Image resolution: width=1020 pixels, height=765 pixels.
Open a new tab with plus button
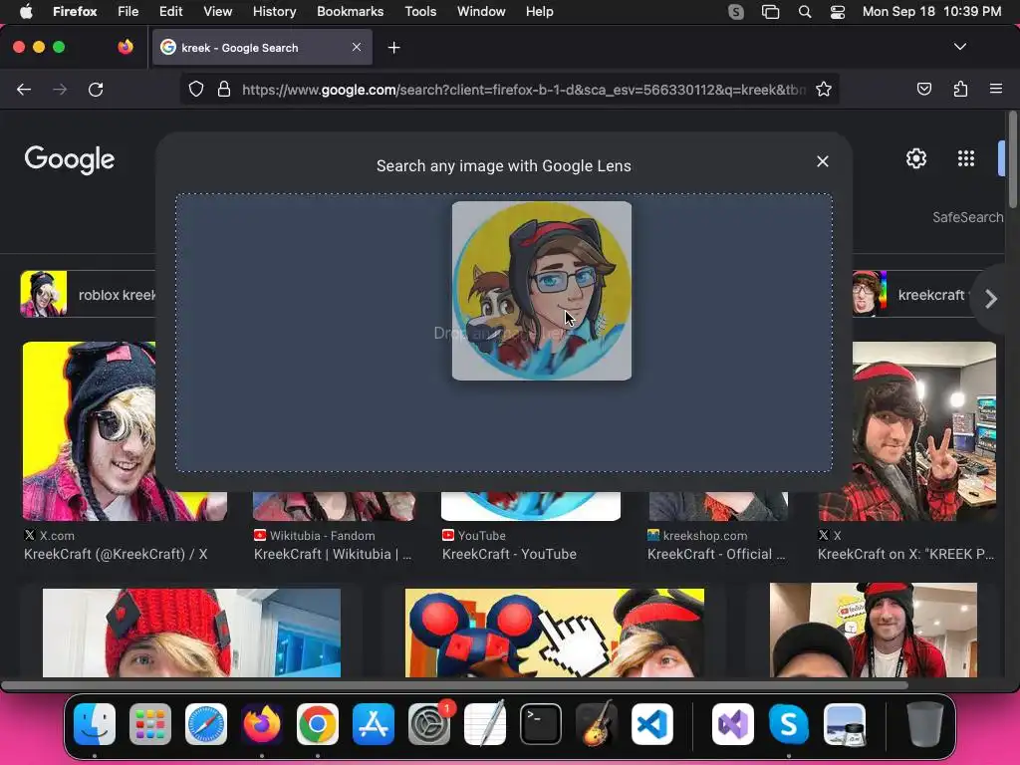click(393, 48)
